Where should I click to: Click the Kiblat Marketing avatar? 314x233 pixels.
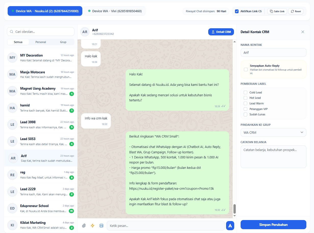(x=12, y=225)
